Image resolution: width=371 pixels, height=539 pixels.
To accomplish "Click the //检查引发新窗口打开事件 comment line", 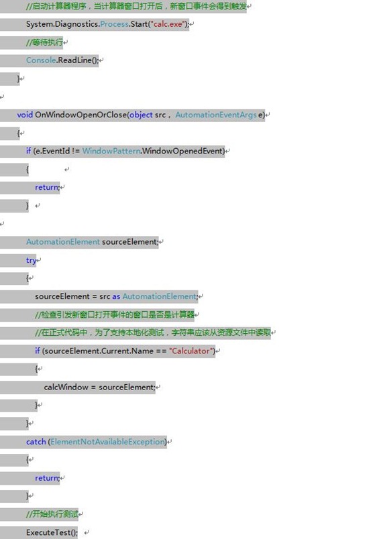I will point(115,314).
